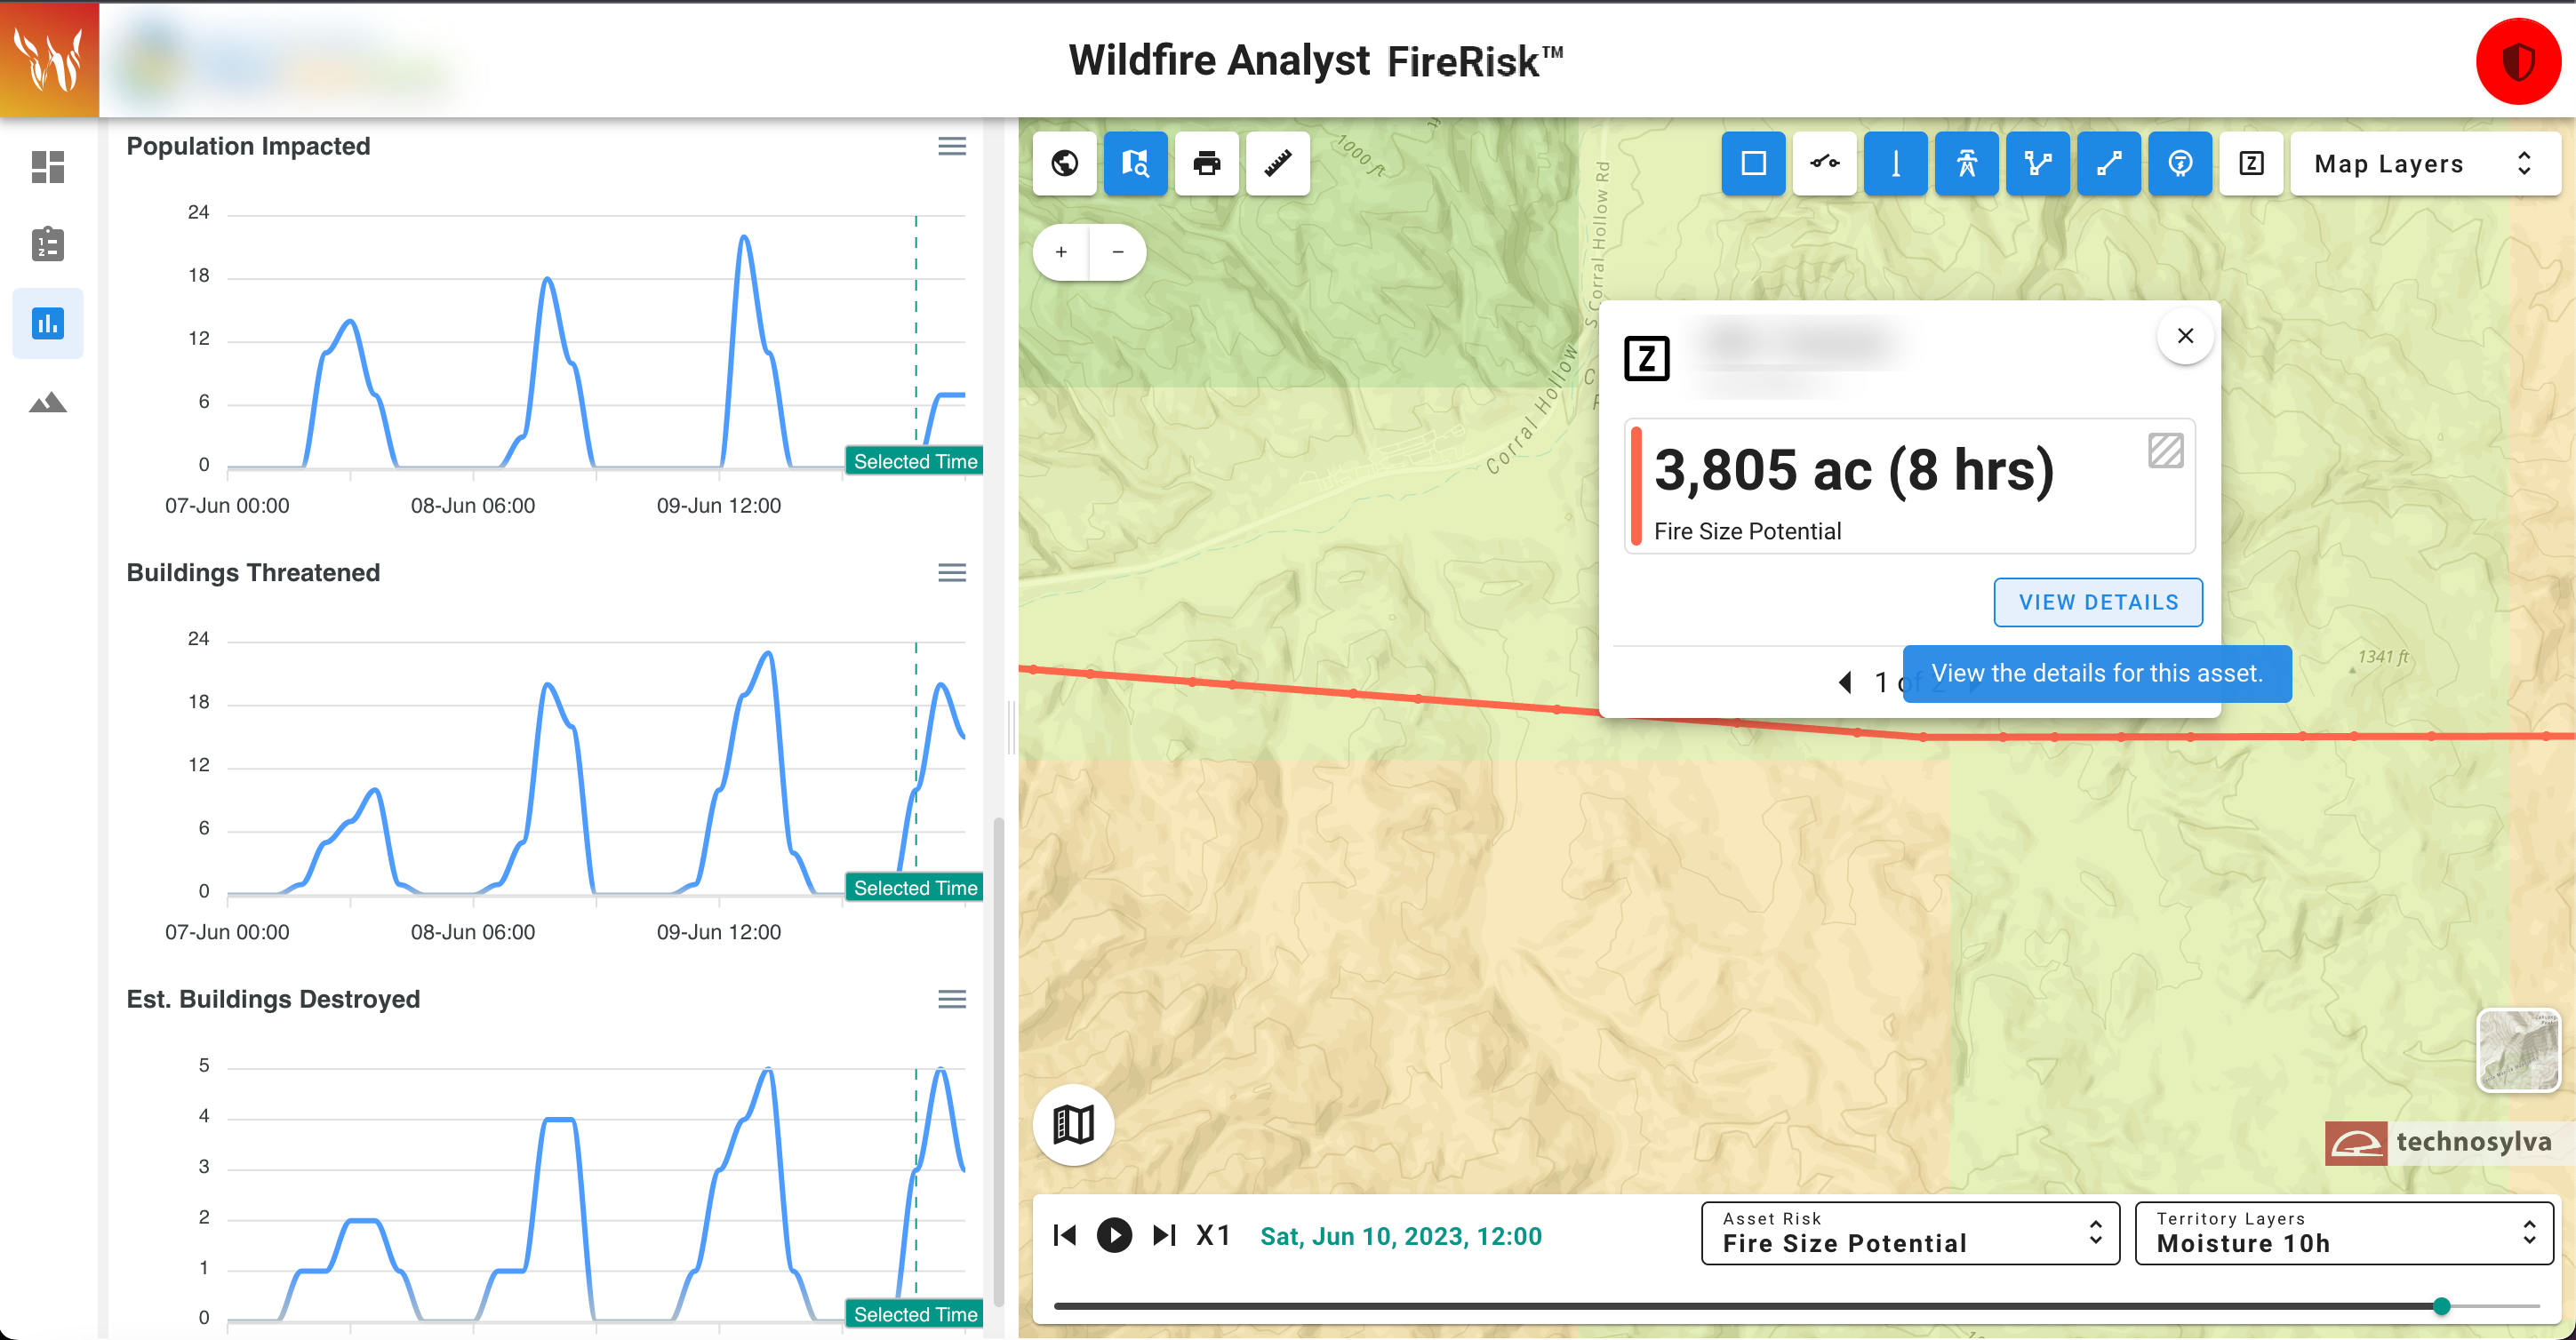Open the Asset Risk Fire Size Potential dropdown
The height and width of the screenshot is (1340, 2576).
pyautogui.click(x=1909, y=1233)
